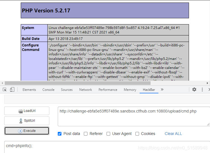Image resolution: width=210 pixels, height=153 pixels.
Task: Select the Memory tab
Action: tap(130, 90)
